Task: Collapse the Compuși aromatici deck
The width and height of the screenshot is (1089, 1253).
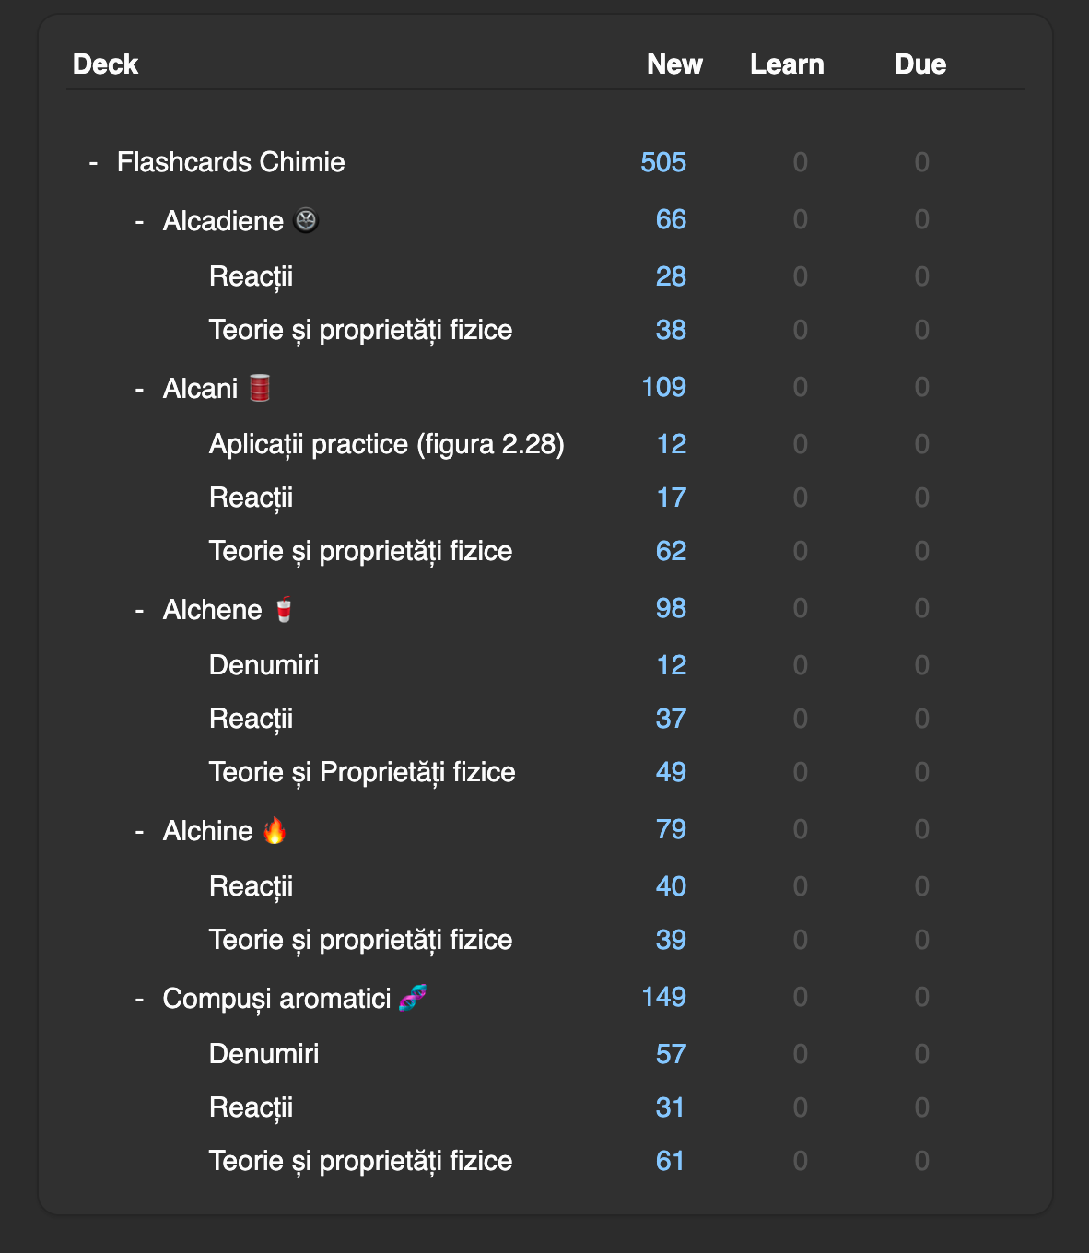Action: 139,999
